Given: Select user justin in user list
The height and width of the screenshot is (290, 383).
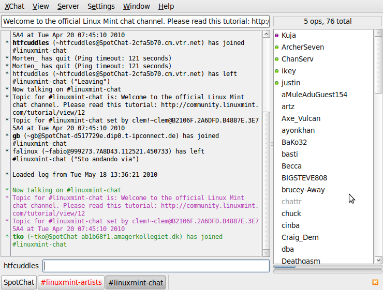Looking at the screenshot, I should [323, 83].
